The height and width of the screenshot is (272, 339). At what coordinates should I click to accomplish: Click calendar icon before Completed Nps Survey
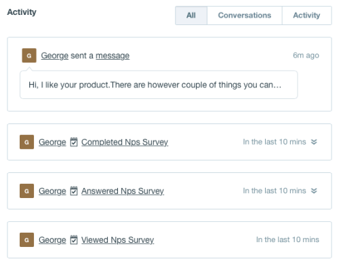(74, 142)
